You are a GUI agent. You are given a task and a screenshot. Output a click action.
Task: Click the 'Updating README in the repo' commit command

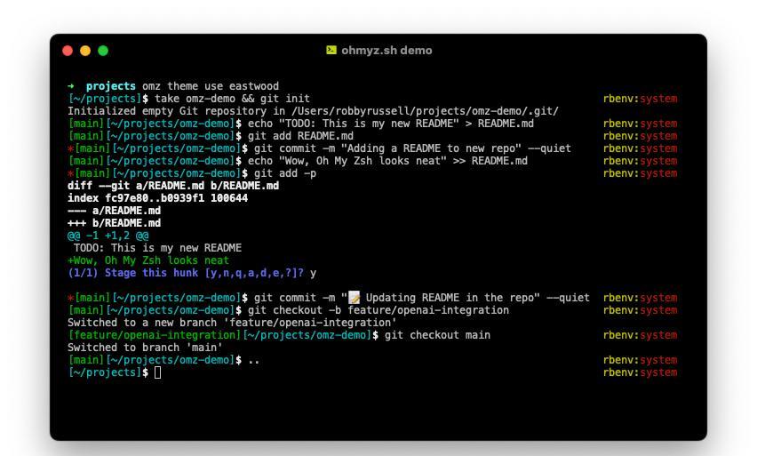[x=422, y=298]
